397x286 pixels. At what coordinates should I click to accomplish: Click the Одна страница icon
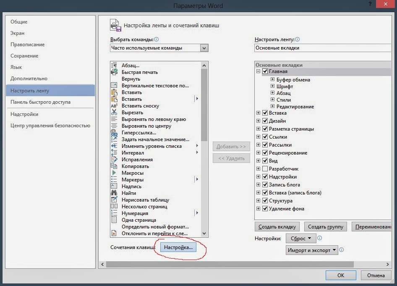coord(114,220)
